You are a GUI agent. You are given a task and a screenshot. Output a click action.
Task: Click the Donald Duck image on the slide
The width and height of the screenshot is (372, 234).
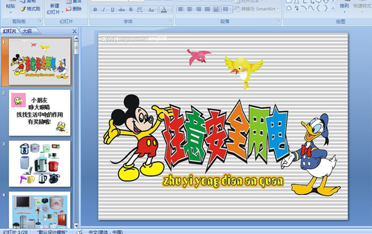pos(311,154)
